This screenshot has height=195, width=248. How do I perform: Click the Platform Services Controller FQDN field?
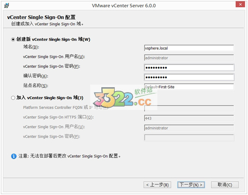(x=189, y=109)
